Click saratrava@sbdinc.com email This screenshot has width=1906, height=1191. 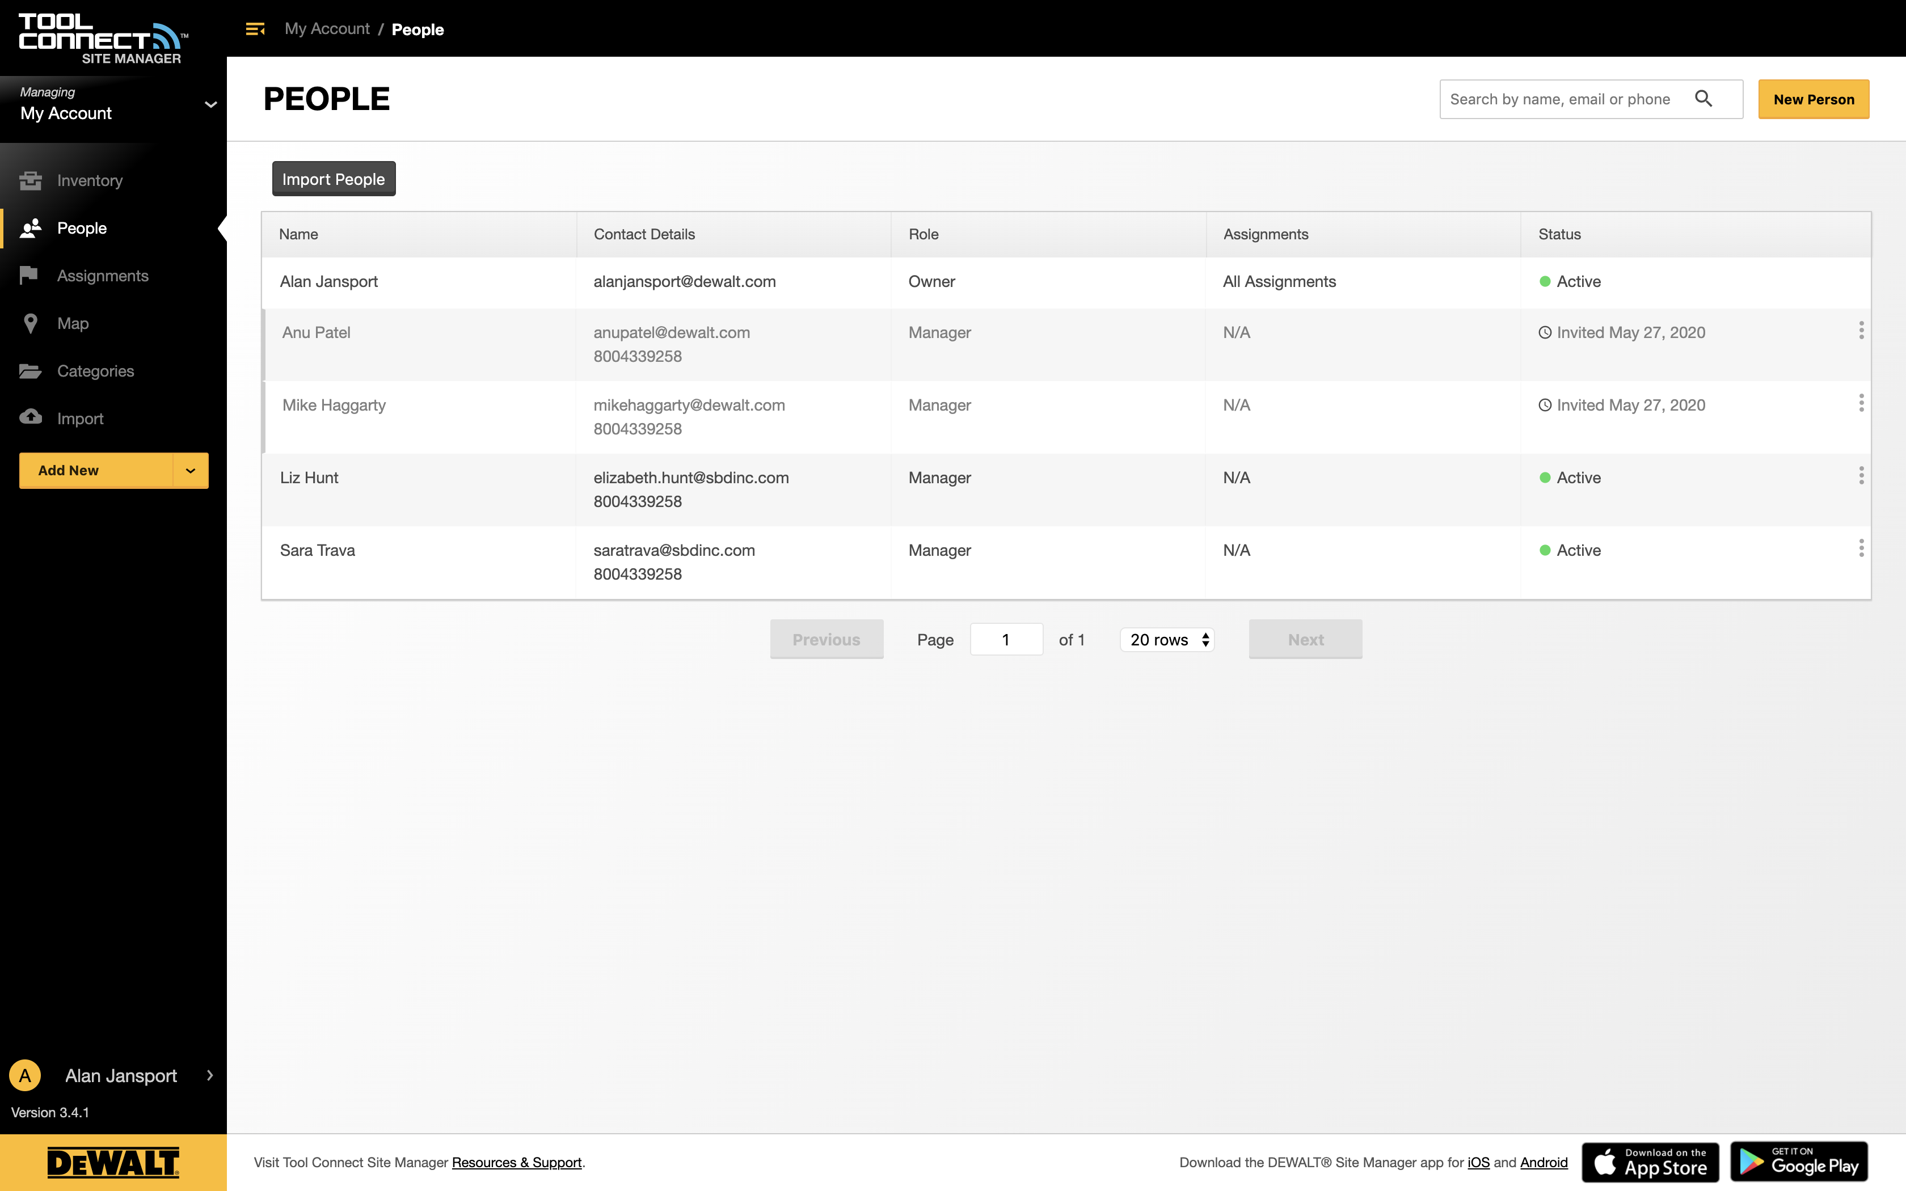click(674, 550)
